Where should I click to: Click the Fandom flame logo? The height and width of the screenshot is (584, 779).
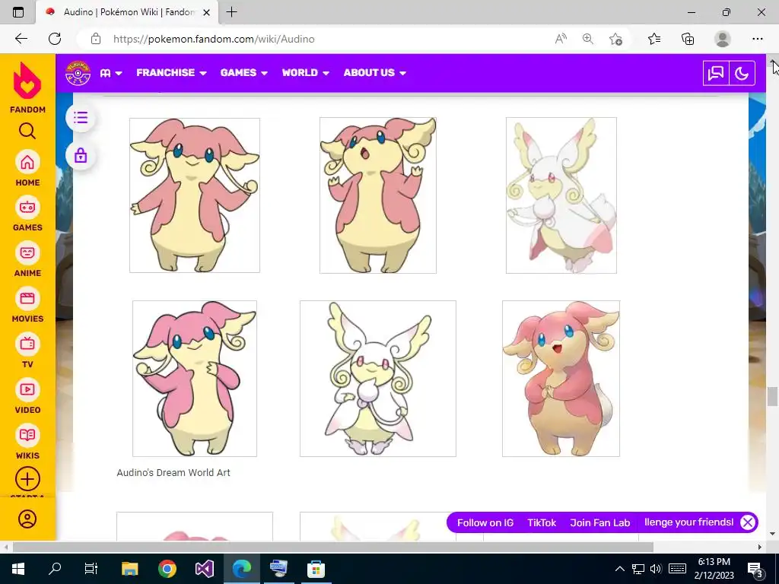(27, 81)
